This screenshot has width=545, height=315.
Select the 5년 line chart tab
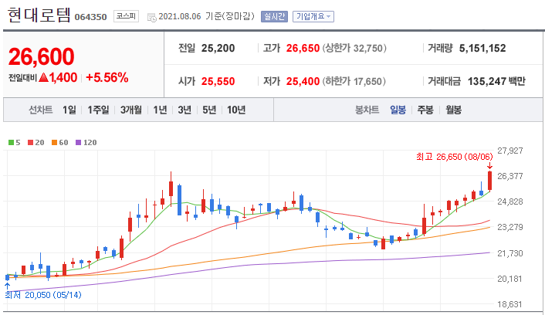click(209, 110)
